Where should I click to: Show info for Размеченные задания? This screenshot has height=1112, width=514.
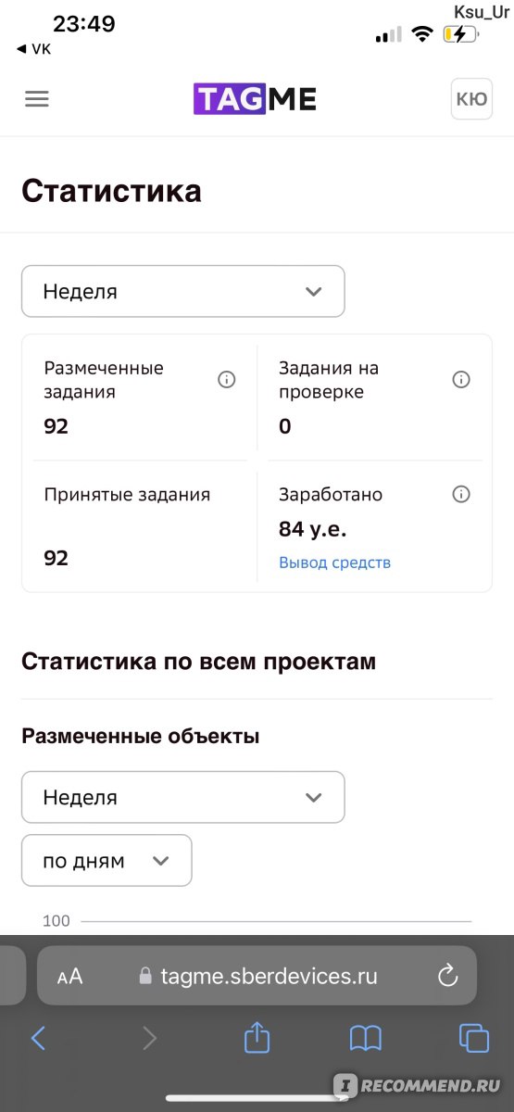tap(226, 380)
